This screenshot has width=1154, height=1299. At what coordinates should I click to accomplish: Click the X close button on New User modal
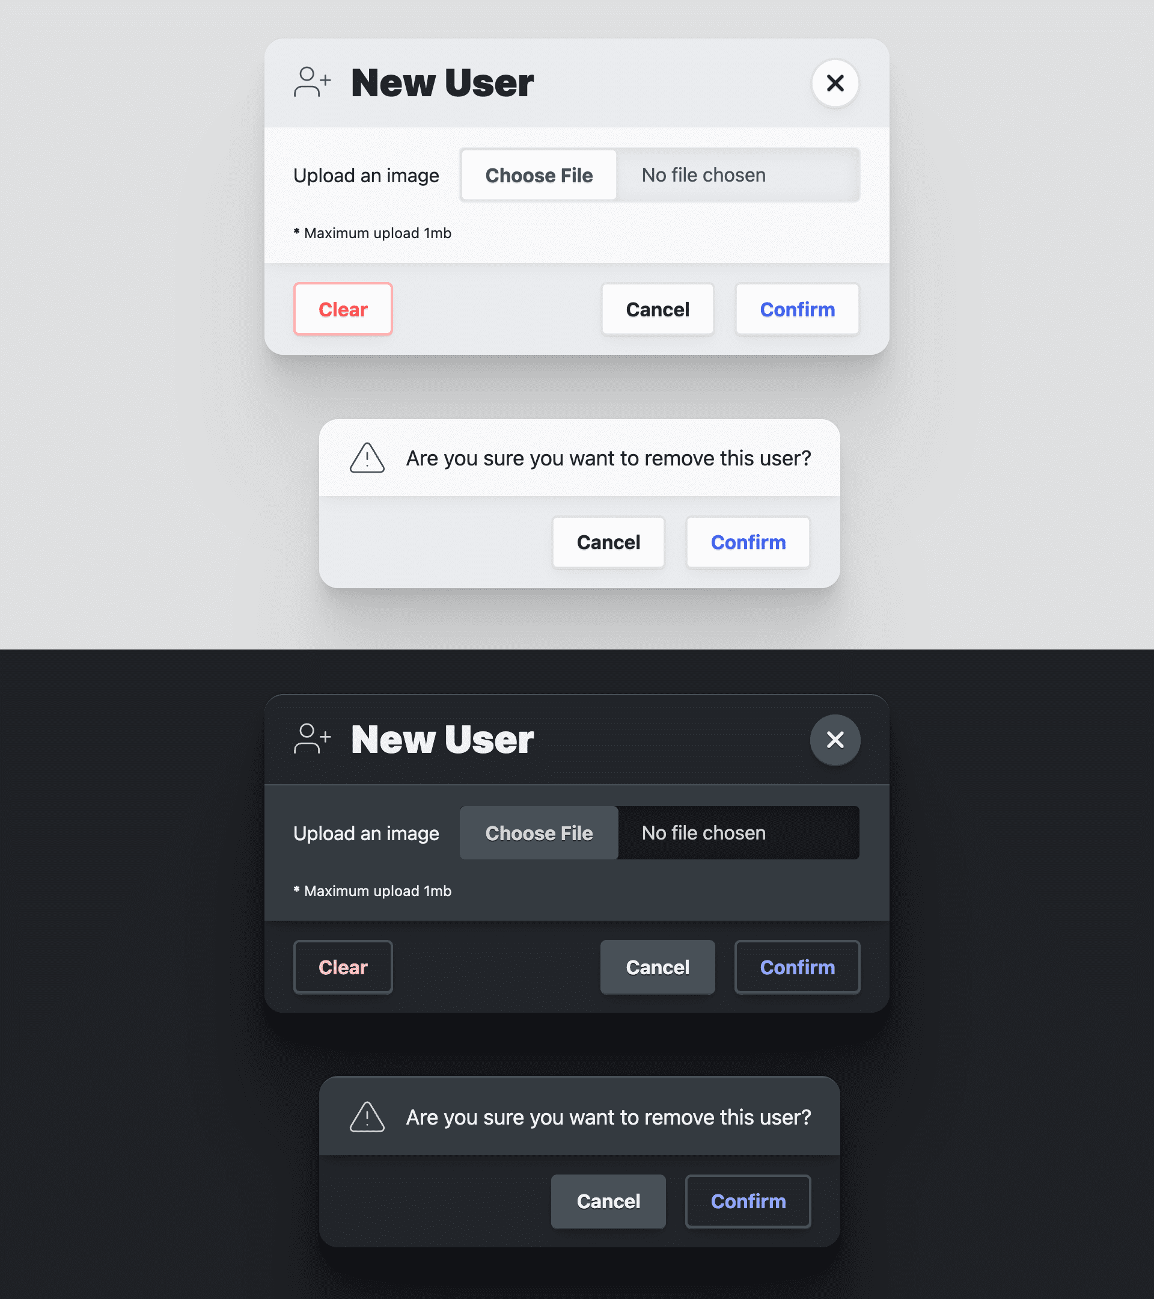[835, 82]
